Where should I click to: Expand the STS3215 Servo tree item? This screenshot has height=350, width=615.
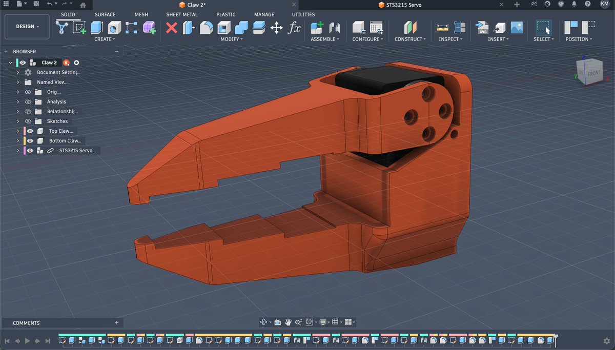click(18, 150)
